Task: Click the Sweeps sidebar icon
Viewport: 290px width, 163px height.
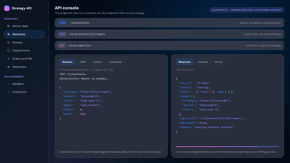Action: 9,42
